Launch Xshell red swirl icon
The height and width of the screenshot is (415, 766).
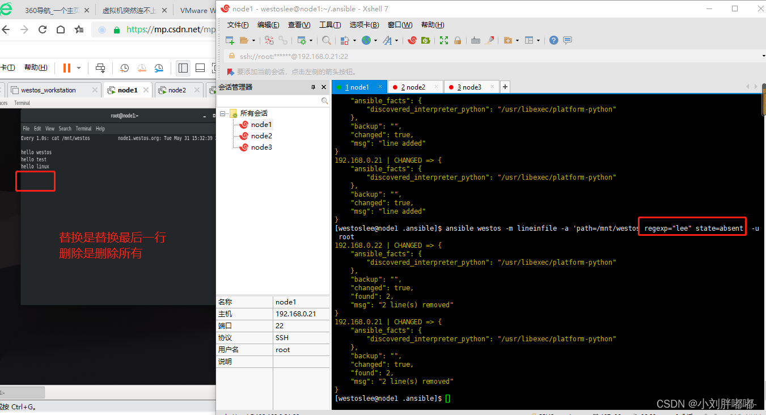[x=412, y=40]
